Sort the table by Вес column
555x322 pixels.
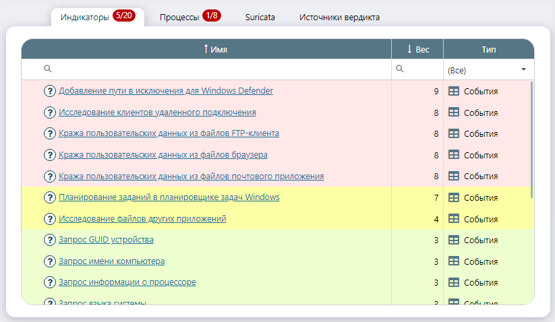point(417,49)
